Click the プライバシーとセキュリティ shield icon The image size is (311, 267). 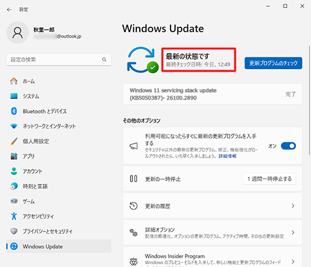(14, 231)
